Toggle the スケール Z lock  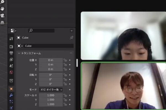pos(65,105)
